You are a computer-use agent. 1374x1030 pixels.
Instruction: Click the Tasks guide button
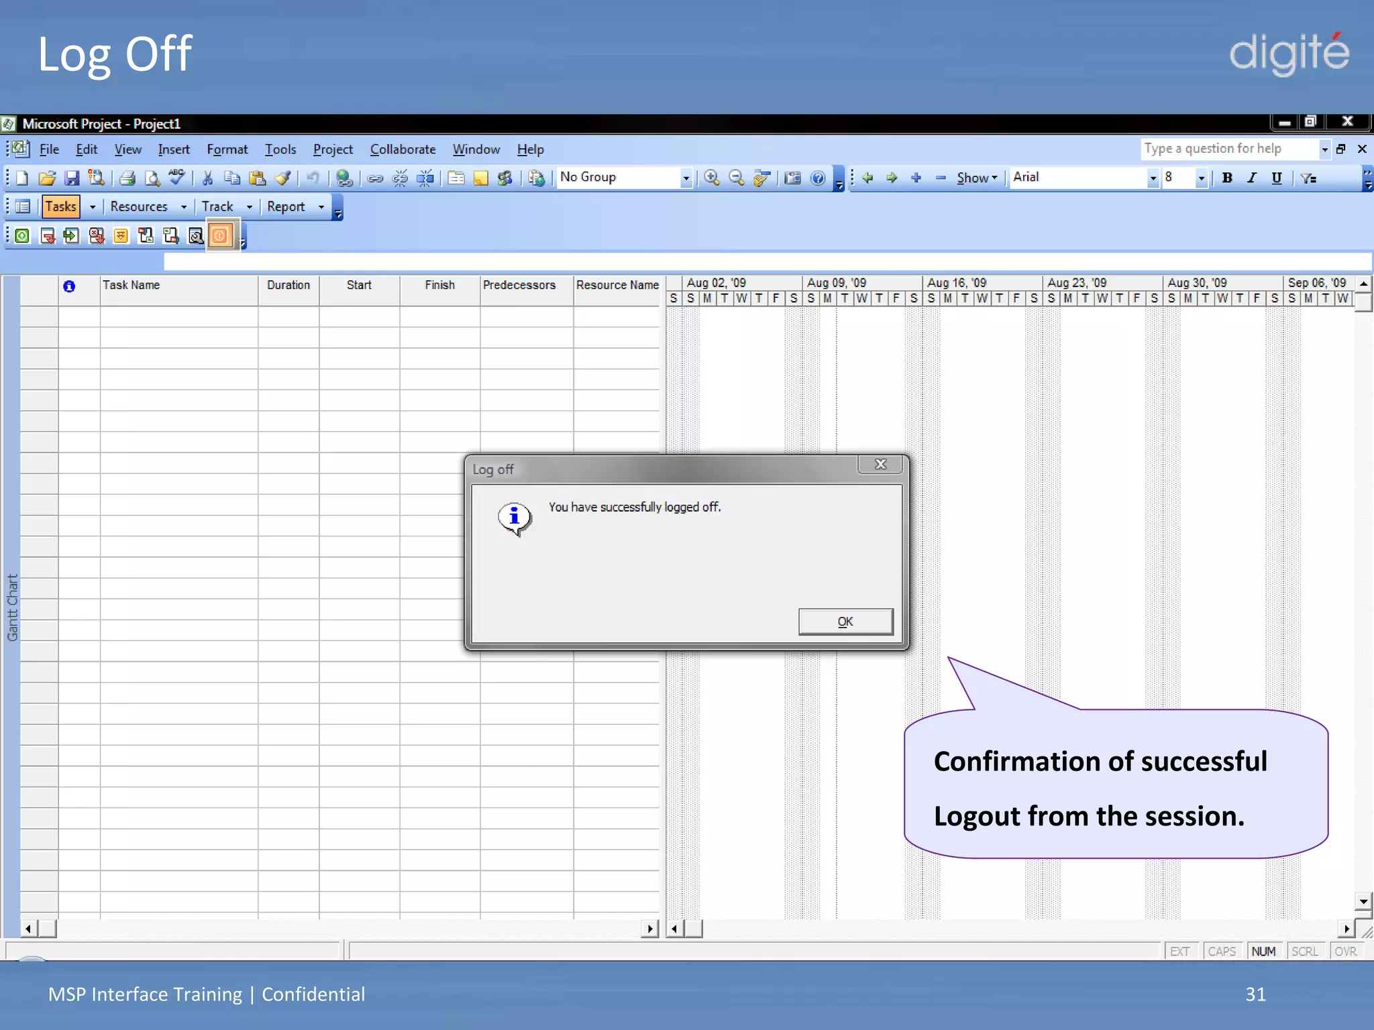[61, 207]
